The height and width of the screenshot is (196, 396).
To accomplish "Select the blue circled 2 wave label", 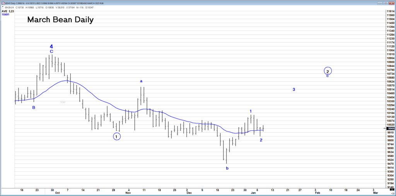I will tap(328, 71).
